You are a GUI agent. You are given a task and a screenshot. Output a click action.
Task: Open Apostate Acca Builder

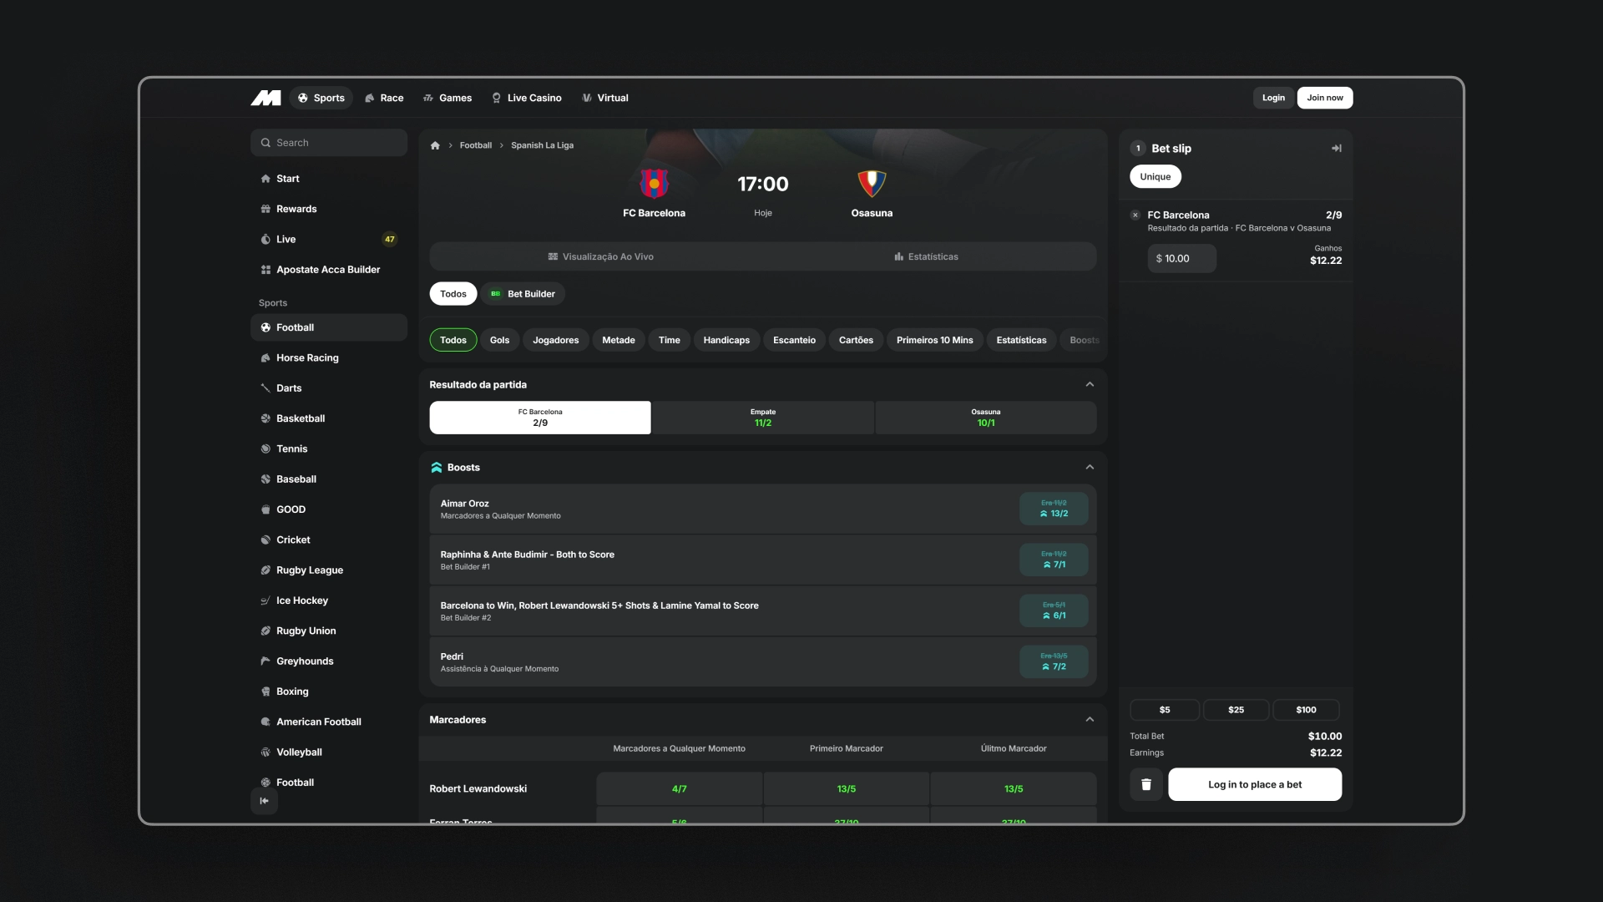tap(329, 270)
